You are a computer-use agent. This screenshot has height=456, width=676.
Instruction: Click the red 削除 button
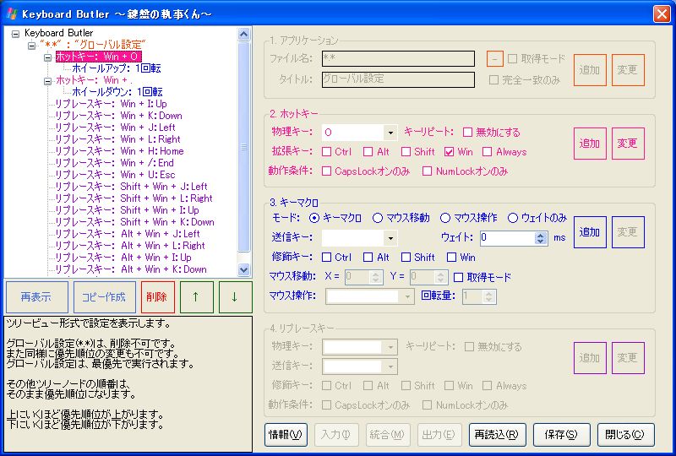point(157,297)
